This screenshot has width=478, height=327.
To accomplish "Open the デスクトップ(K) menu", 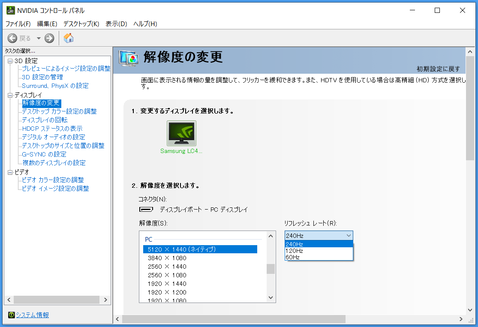I will click(x=81, y=24).
